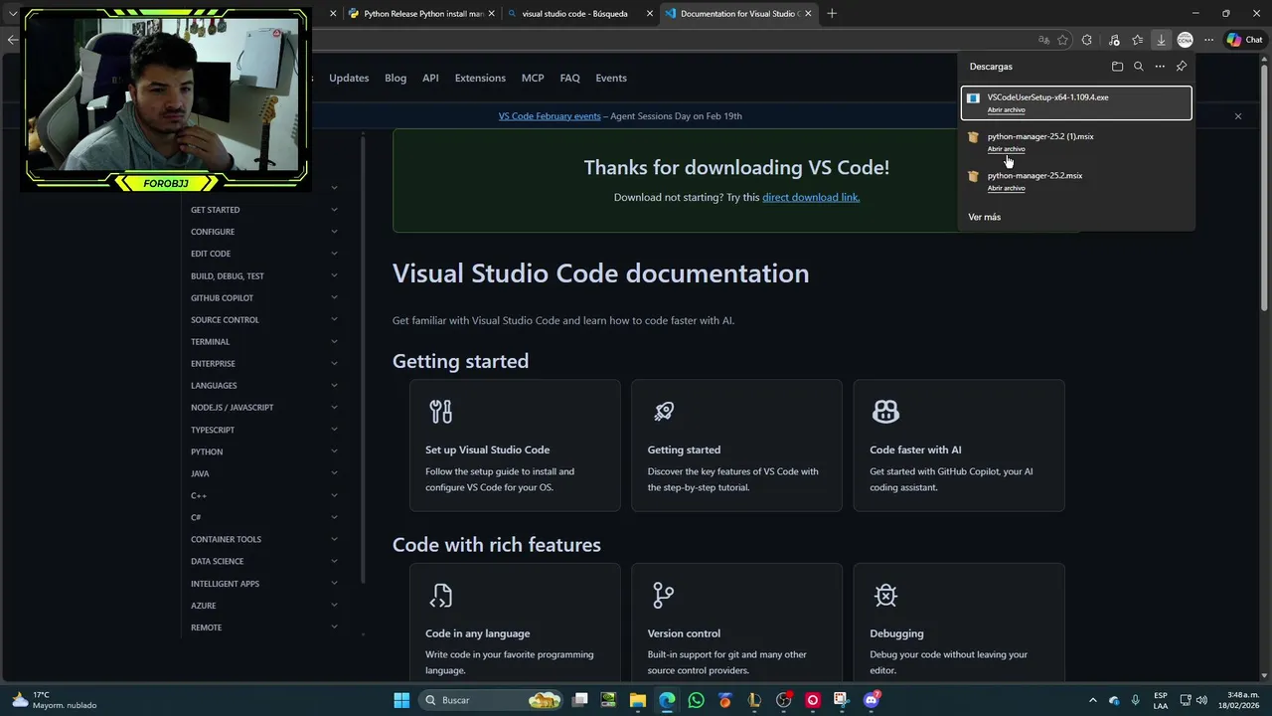The image size is (1272, 716).
Task: Open File Explorer from taskbar
Action: [638, 700]
